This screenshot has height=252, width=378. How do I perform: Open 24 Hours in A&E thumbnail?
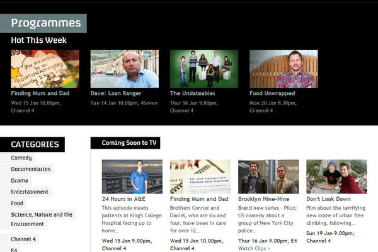(x=132, y=176)
